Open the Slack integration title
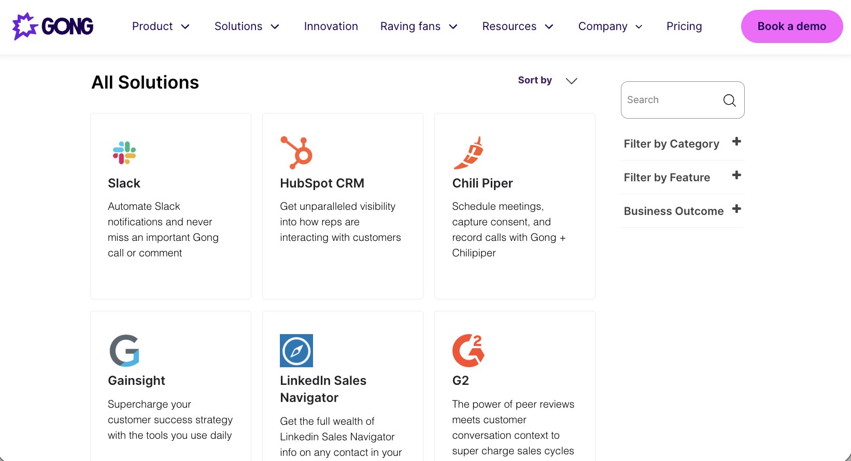 (x=124, y=183)
